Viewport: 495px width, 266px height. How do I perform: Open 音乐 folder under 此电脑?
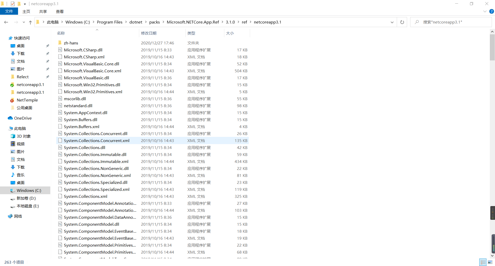point(21,175)
